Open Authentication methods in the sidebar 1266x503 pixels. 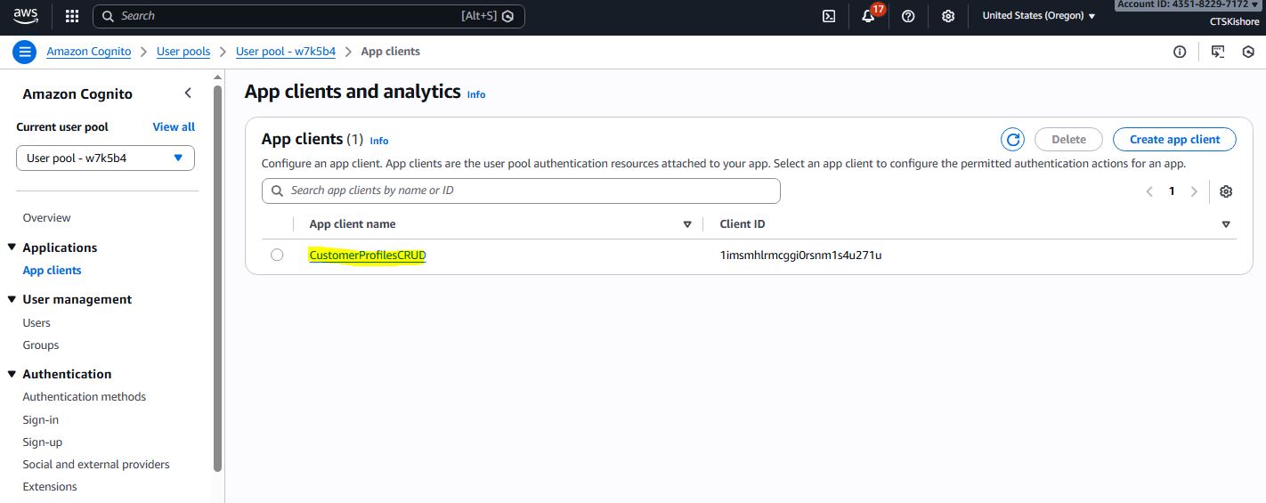tap(84, 397)
